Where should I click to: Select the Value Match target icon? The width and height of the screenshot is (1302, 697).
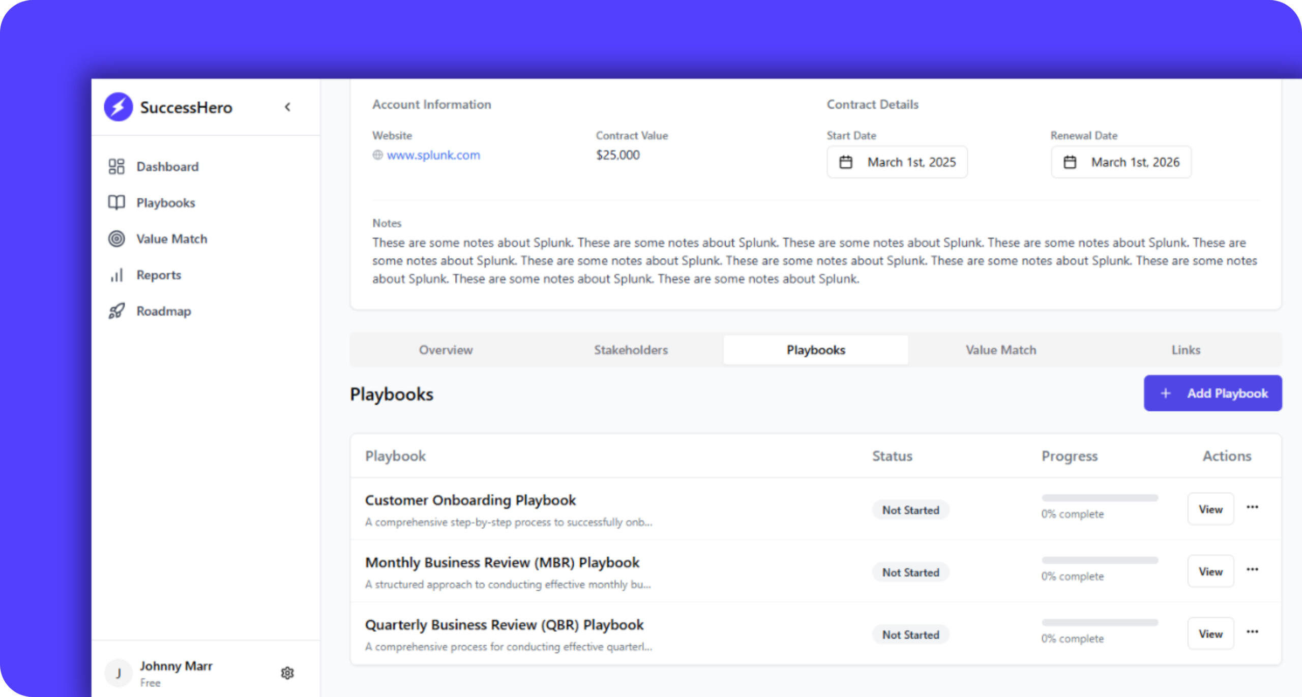(116, 238)
